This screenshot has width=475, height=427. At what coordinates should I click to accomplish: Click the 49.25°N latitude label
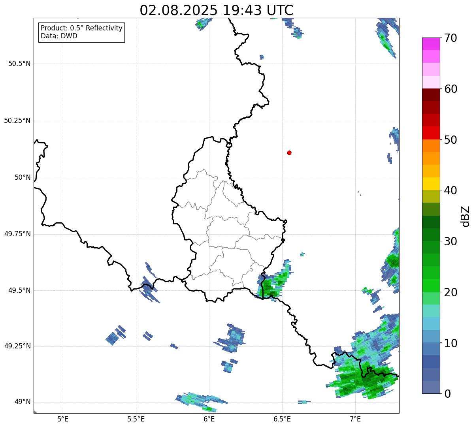pos(17,346)
